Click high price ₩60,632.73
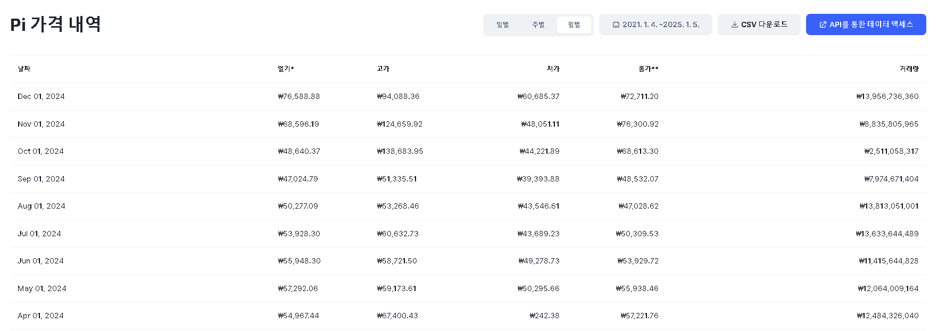Screen dimensions: 938x331 397,234
